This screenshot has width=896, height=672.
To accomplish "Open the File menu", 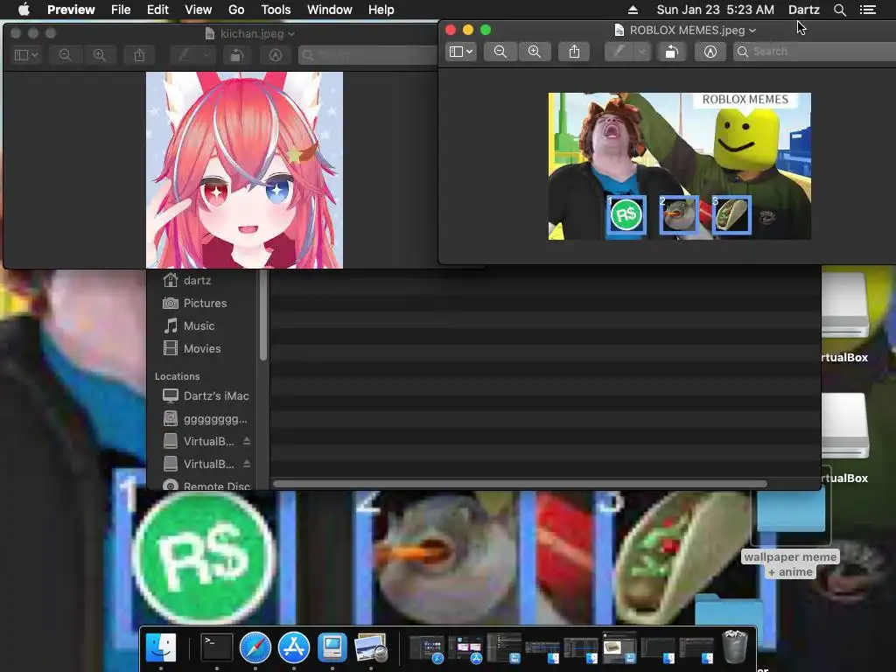I will tap(121, 10).
